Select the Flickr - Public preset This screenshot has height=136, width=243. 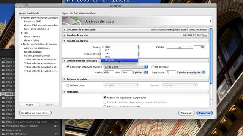tap(32, 40)
